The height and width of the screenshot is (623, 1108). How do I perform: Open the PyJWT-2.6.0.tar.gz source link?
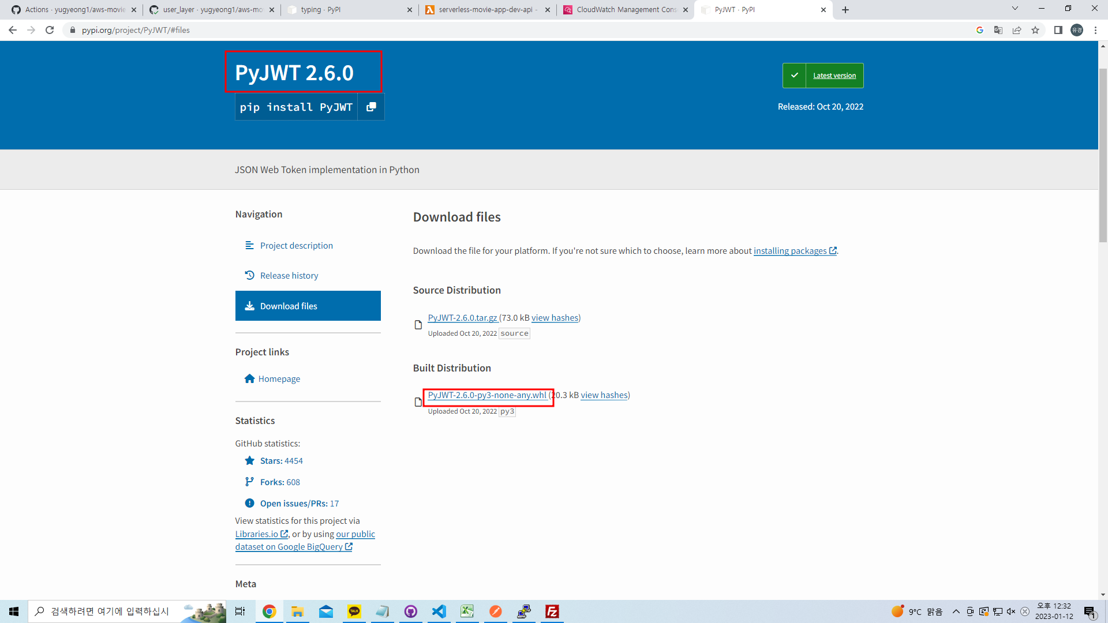[462, 318]
